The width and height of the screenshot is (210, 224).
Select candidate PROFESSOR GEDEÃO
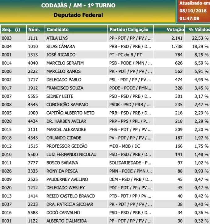pyautogui.click(x=67, y=146)
